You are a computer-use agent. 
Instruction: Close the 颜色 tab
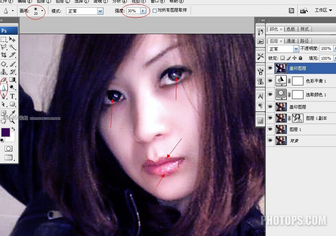coord(281,29)
